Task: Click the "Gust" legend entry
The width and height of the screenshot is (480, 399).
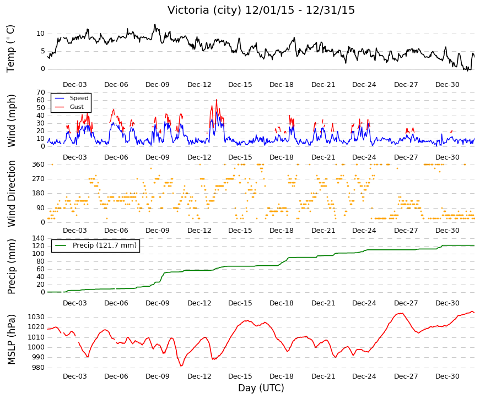Action: tap(77, 107)
